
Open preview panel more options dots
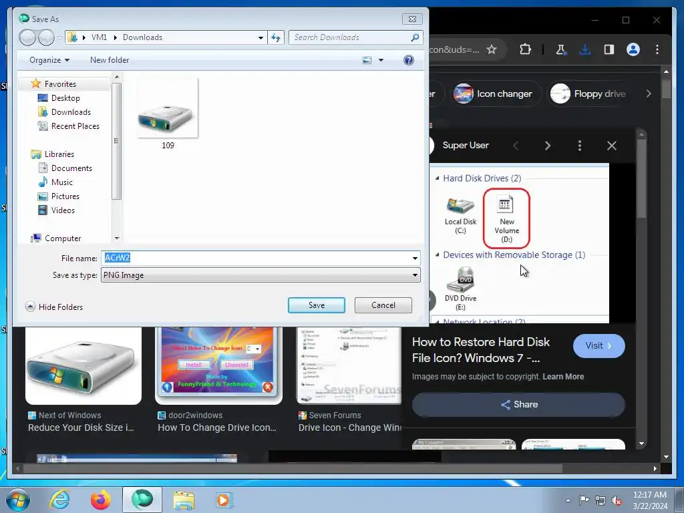click(579, 146)
